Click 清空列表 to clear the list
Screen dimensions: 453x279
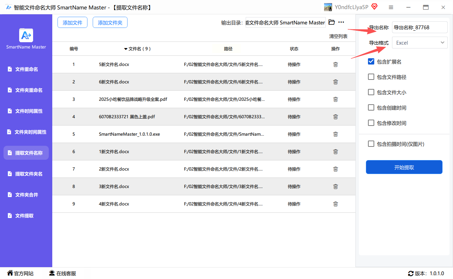coord(338,36)
